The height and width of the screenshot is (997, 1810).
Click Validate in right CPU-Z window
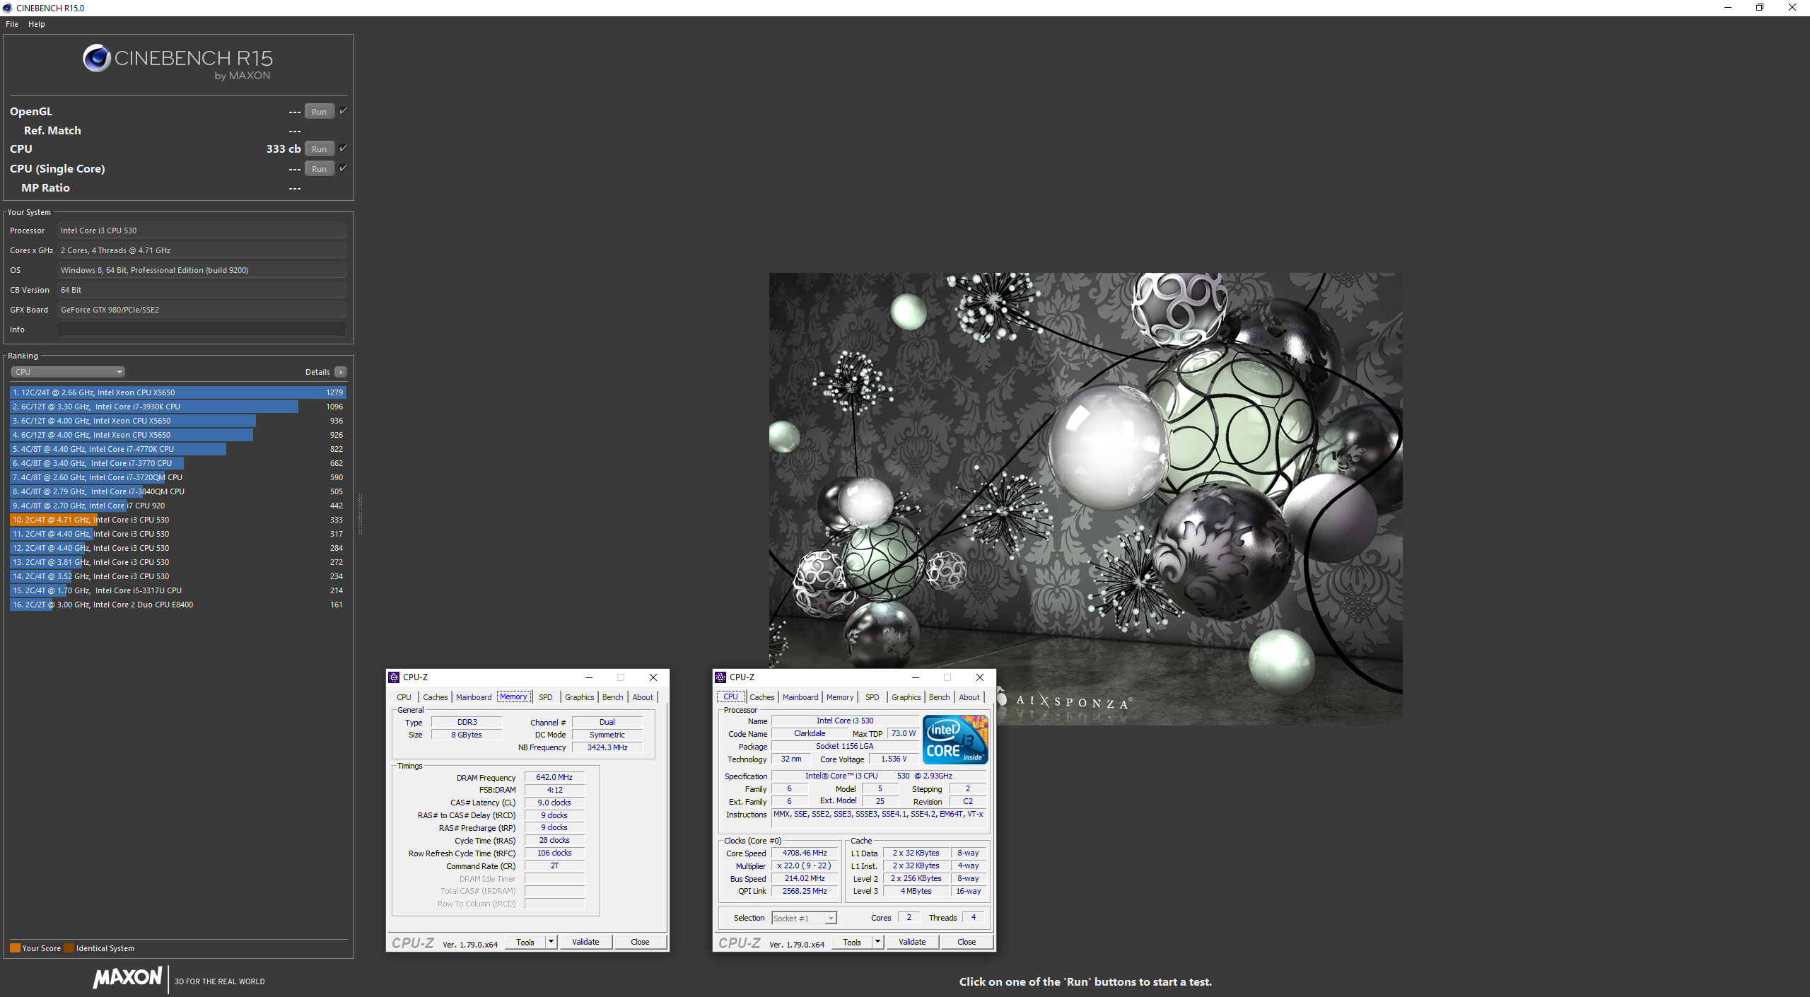(x=912, y=942)
